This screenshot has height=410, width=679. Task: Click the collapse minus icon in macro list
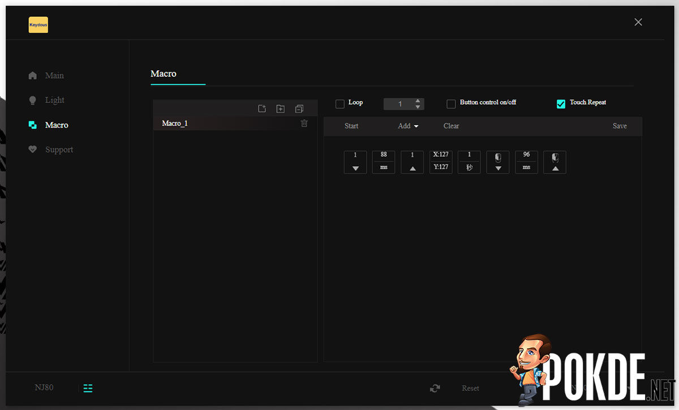[x=299, y=109]
